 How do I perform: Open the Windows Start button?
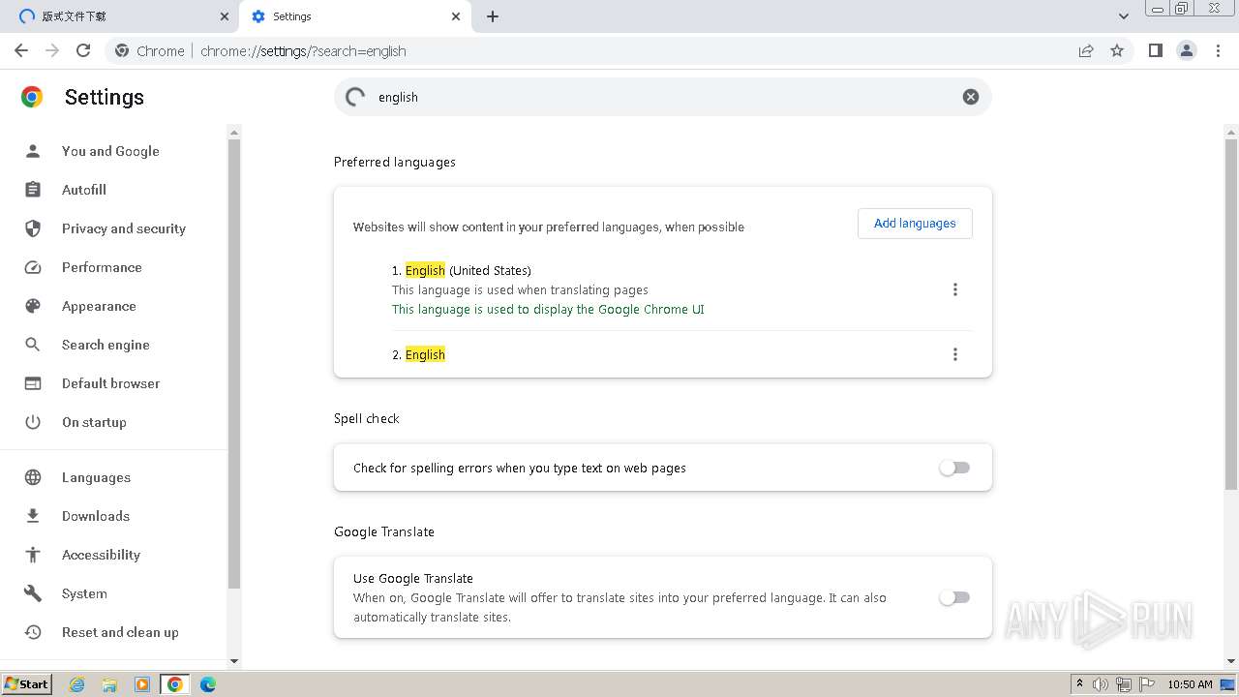click(x=27, y=684)
